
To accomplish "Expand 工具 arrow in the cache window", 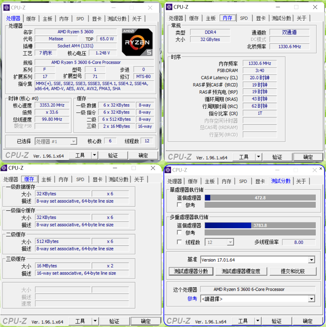I will (95, 321).
